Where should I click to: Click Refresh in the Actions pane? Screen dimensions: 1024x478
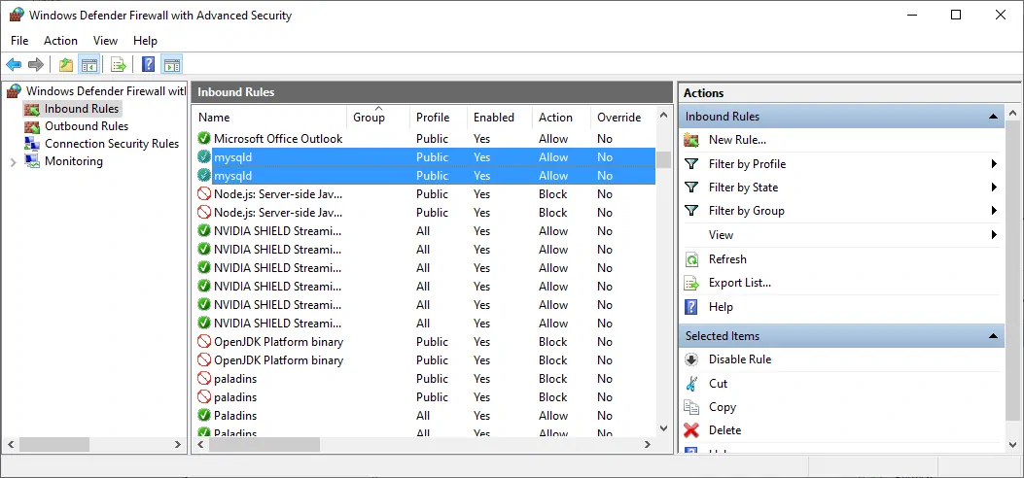(x=727, y=259)
